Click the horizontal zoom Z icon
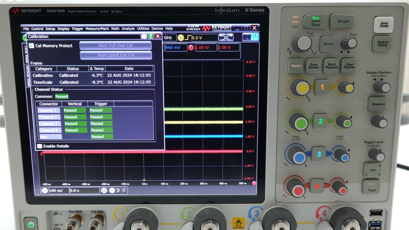The image size is (409, 230). (x=104, y=190)
